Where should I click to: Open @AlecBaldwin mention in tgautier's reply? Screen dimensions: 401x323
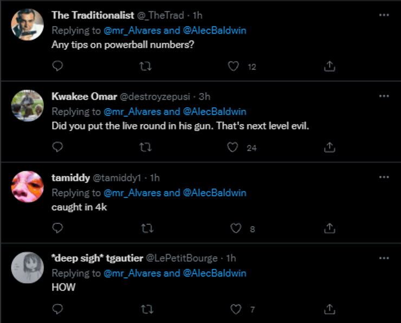[x=215, y=273]
